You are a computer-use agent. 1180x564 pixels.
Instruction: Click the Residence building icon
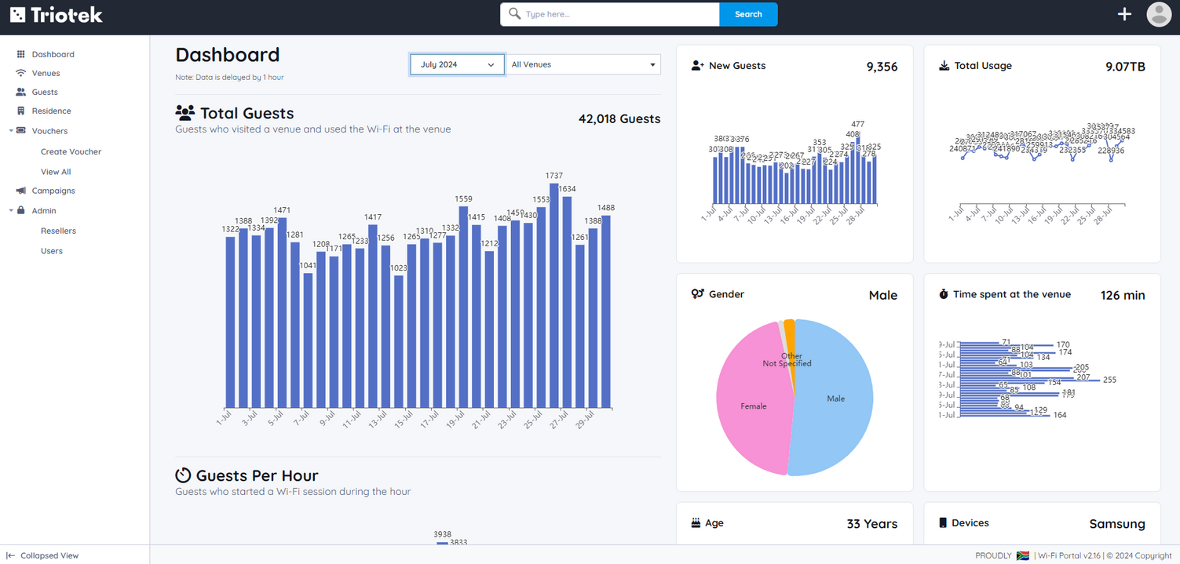(21, 111)
